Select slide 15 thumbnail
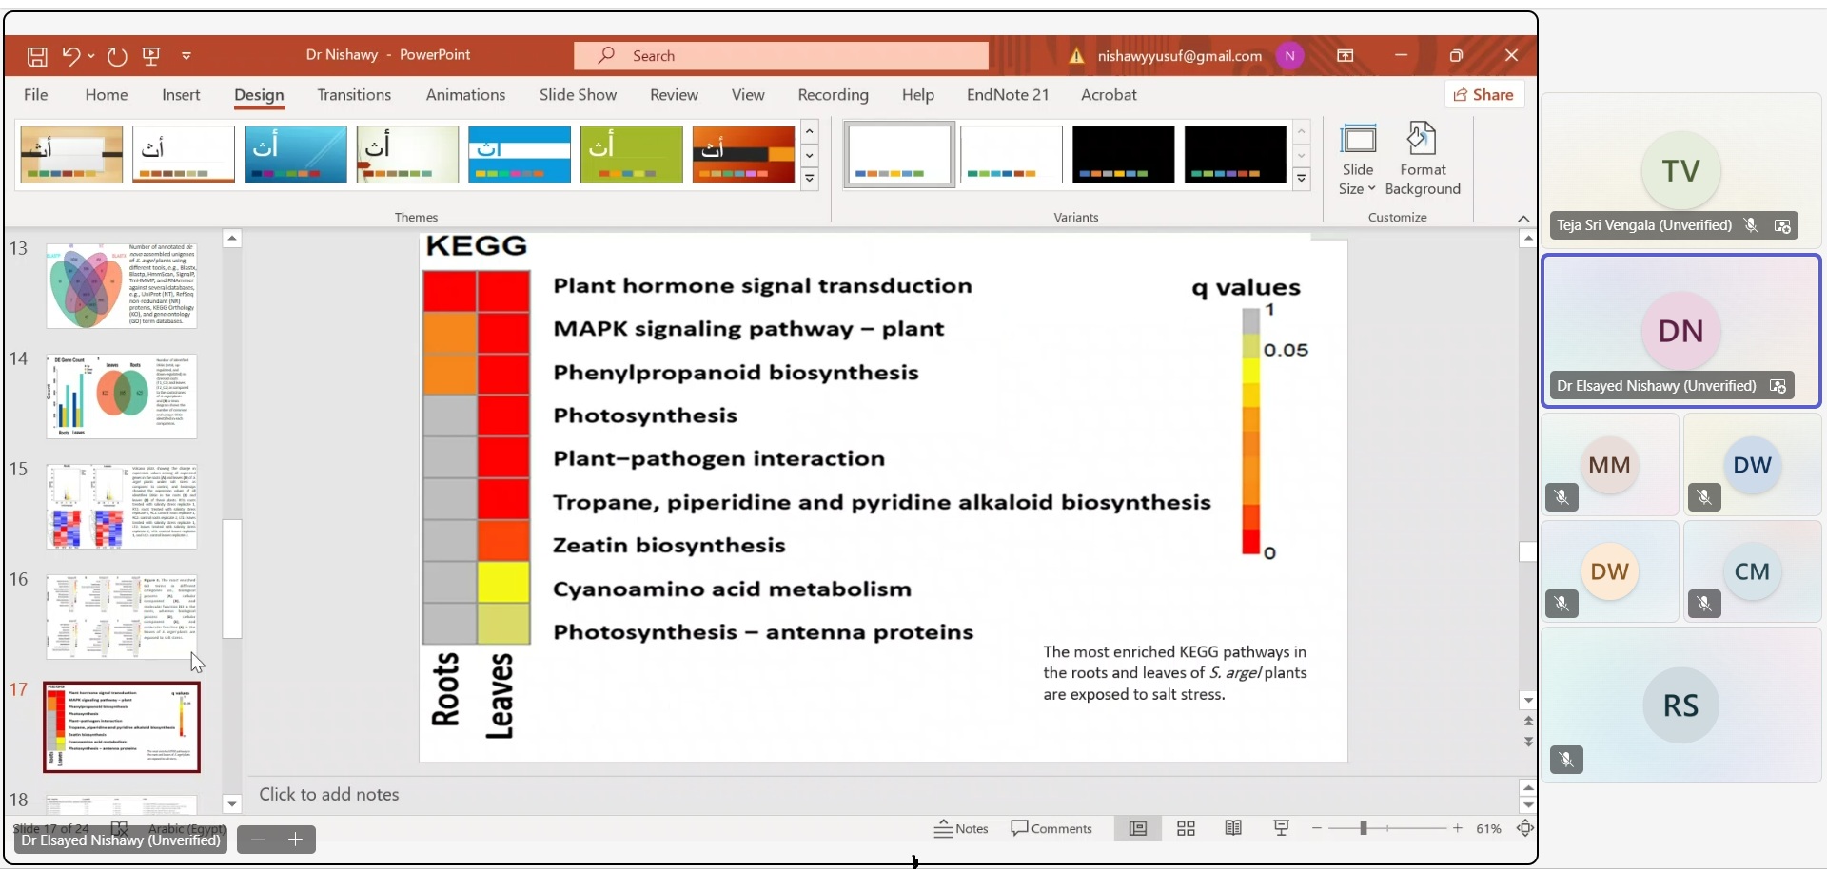1827x869 pixels. [122, 507]
